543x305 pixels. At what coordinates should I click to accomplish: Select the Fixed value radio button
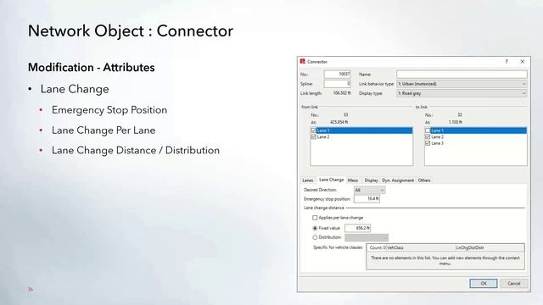pos(315,228)
